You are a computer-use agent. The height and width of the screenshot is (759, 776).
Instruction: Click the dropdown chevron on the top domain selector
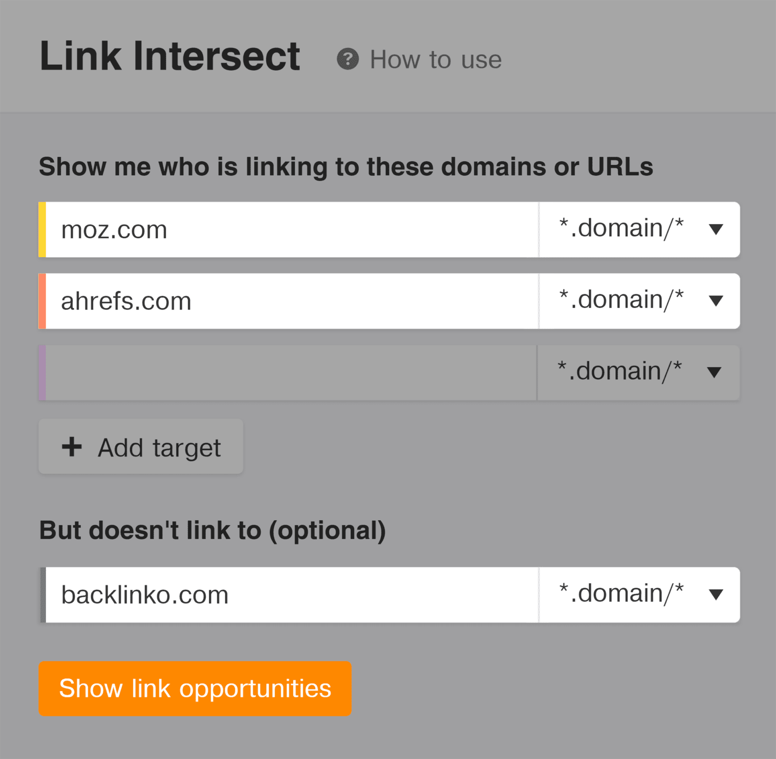pos(716,230)
